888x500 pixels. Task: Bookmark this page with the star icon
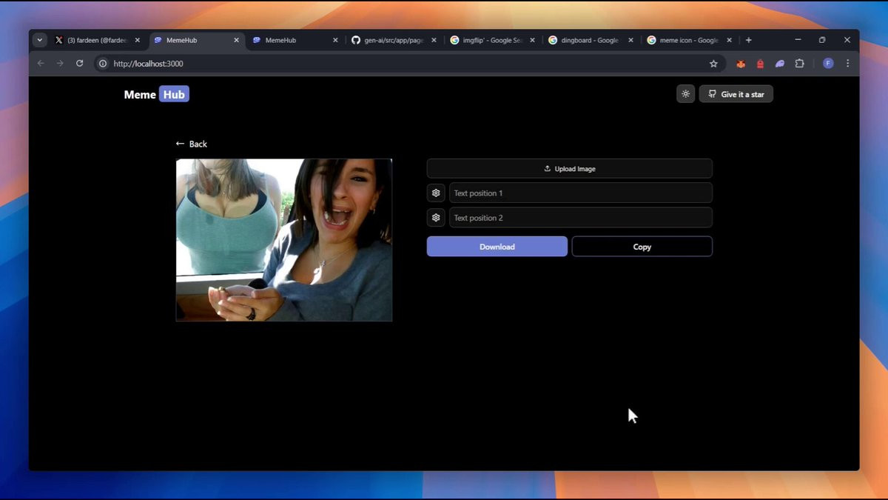tap(713, 64)
